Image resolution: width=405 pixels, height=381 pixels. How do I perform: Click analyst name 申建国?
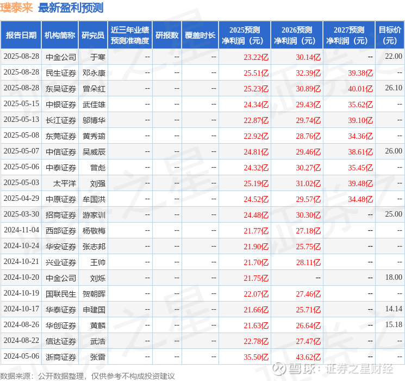(94, 310)
